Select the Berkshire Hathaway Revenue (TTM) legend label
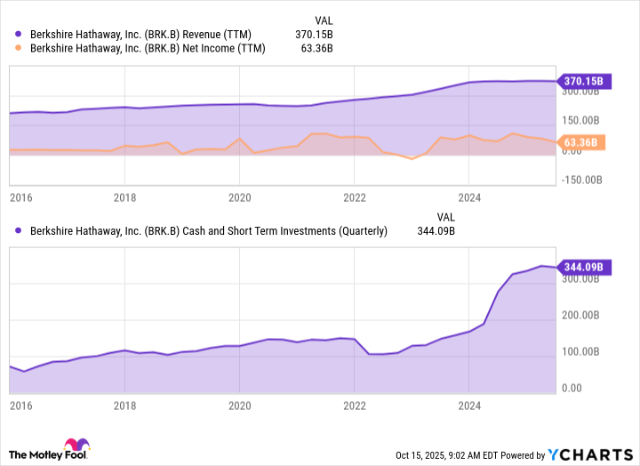Image resolution: width=640 pixels, height=466 pixels. click(x=147, y=34)
